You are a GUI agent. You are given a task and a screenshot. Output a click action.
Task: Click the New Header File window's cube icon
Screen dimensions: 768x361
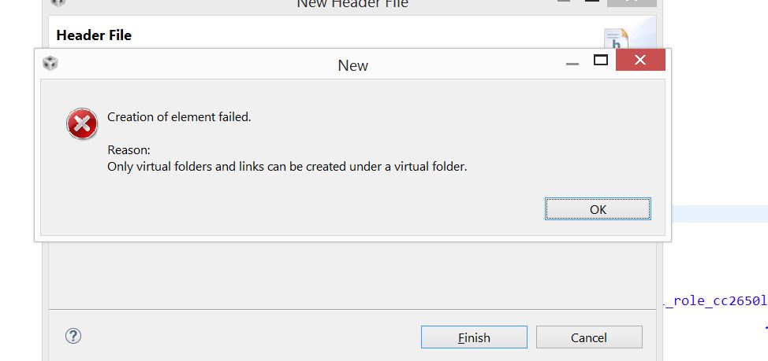click(x=58, y=2)
